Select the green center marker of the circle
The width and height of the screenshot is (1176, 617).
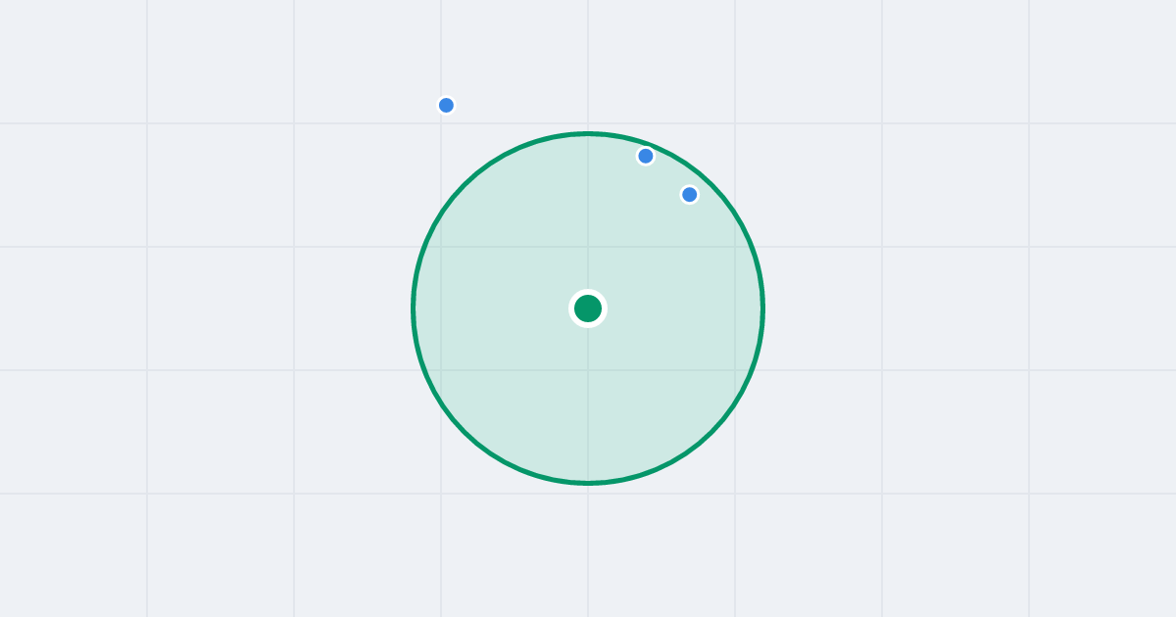(x=588, y=308)
